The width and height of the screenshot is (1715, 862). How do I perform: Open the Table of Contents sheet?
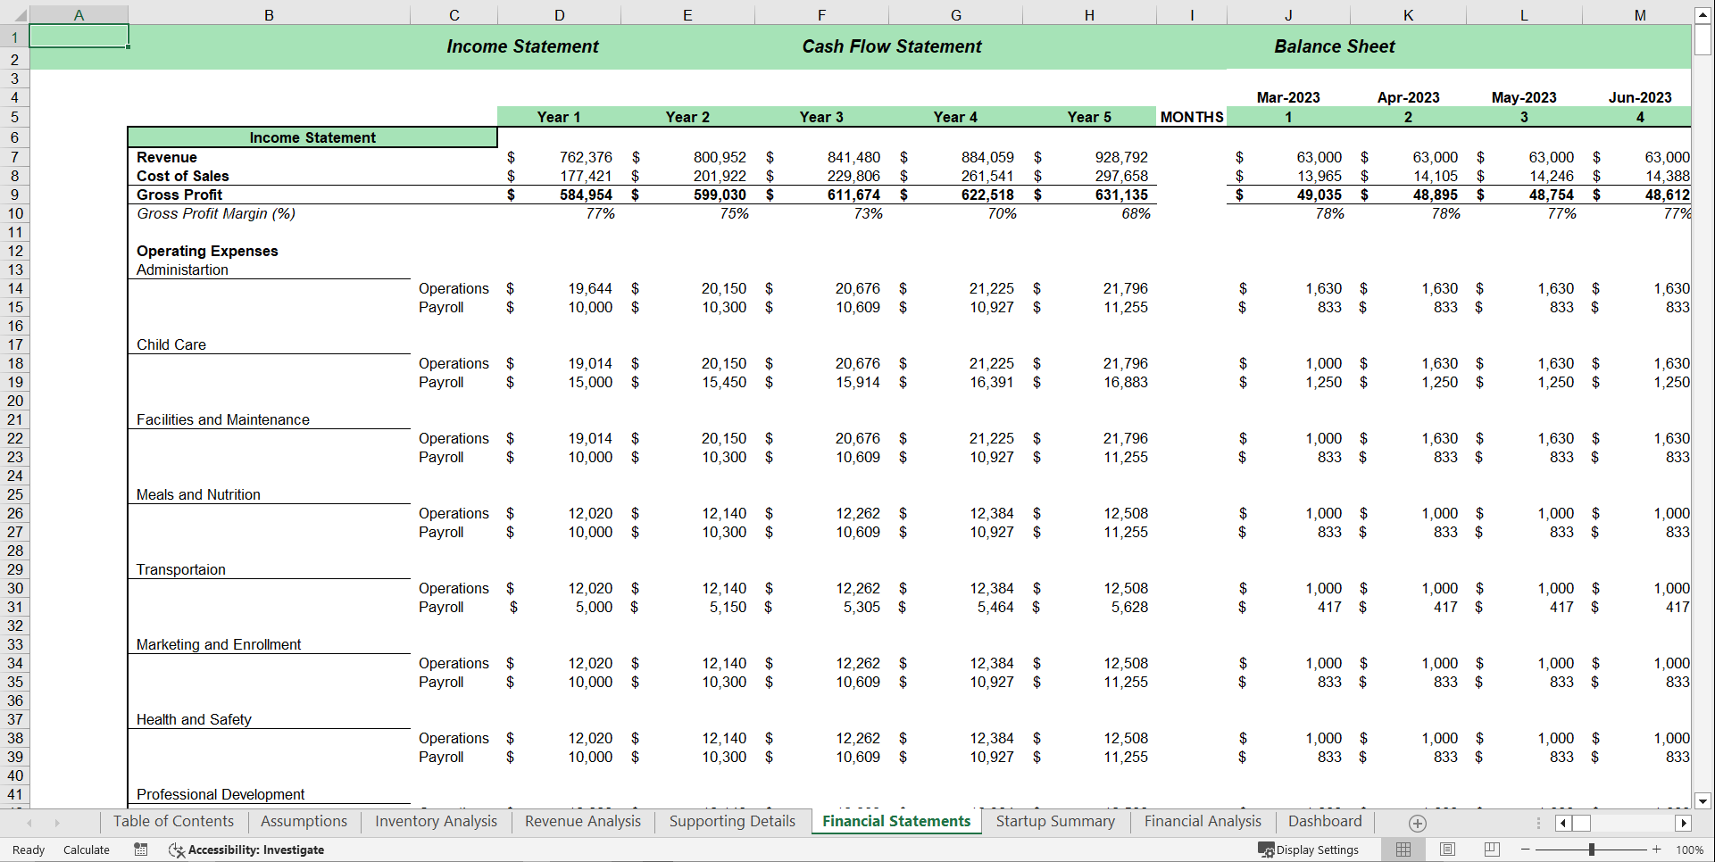tap(173, 822)
